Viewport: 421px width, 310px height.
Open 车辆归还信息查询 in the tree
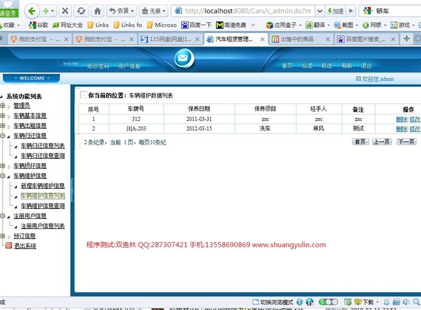point(43,156)
